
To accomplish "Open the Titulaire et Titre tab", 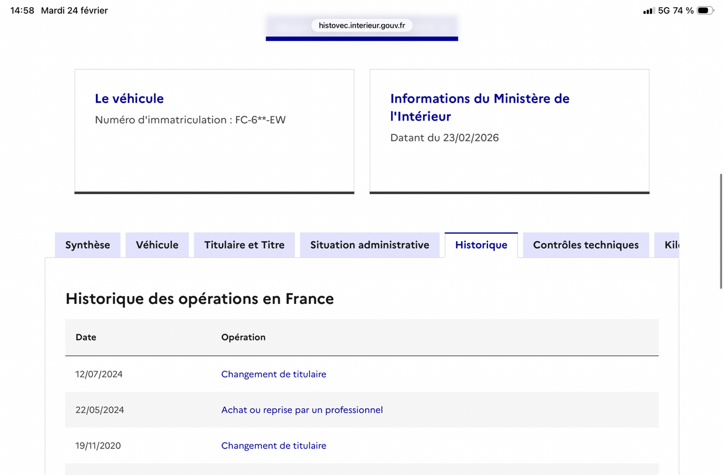I will 244,245.
